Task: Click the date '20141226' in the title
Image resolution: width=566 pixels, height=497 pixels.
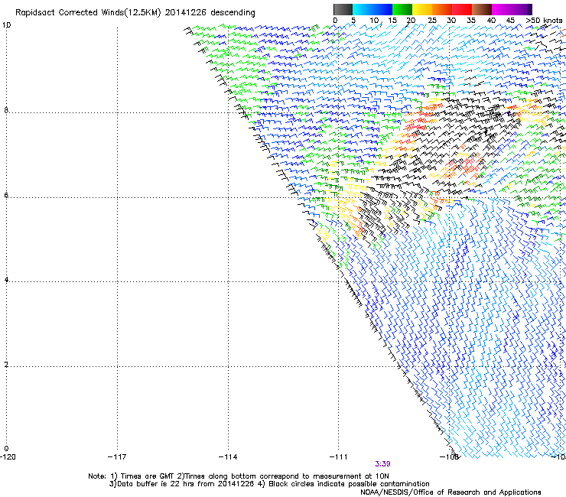Action: click(x=186, y=13)
